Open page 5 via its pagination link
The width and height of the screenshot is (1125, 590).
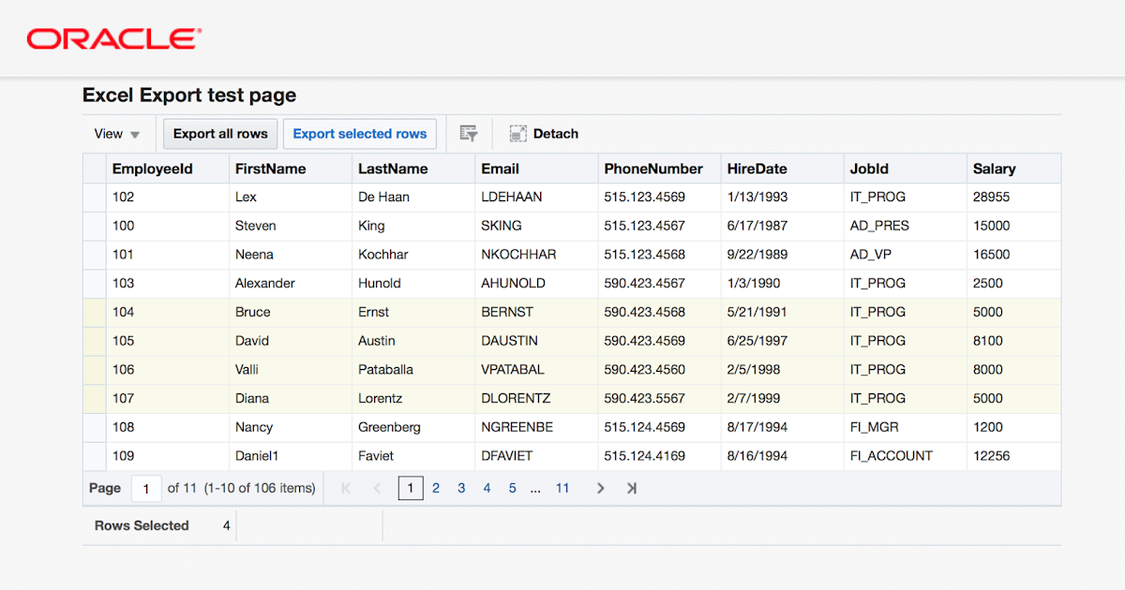(512, 488)
